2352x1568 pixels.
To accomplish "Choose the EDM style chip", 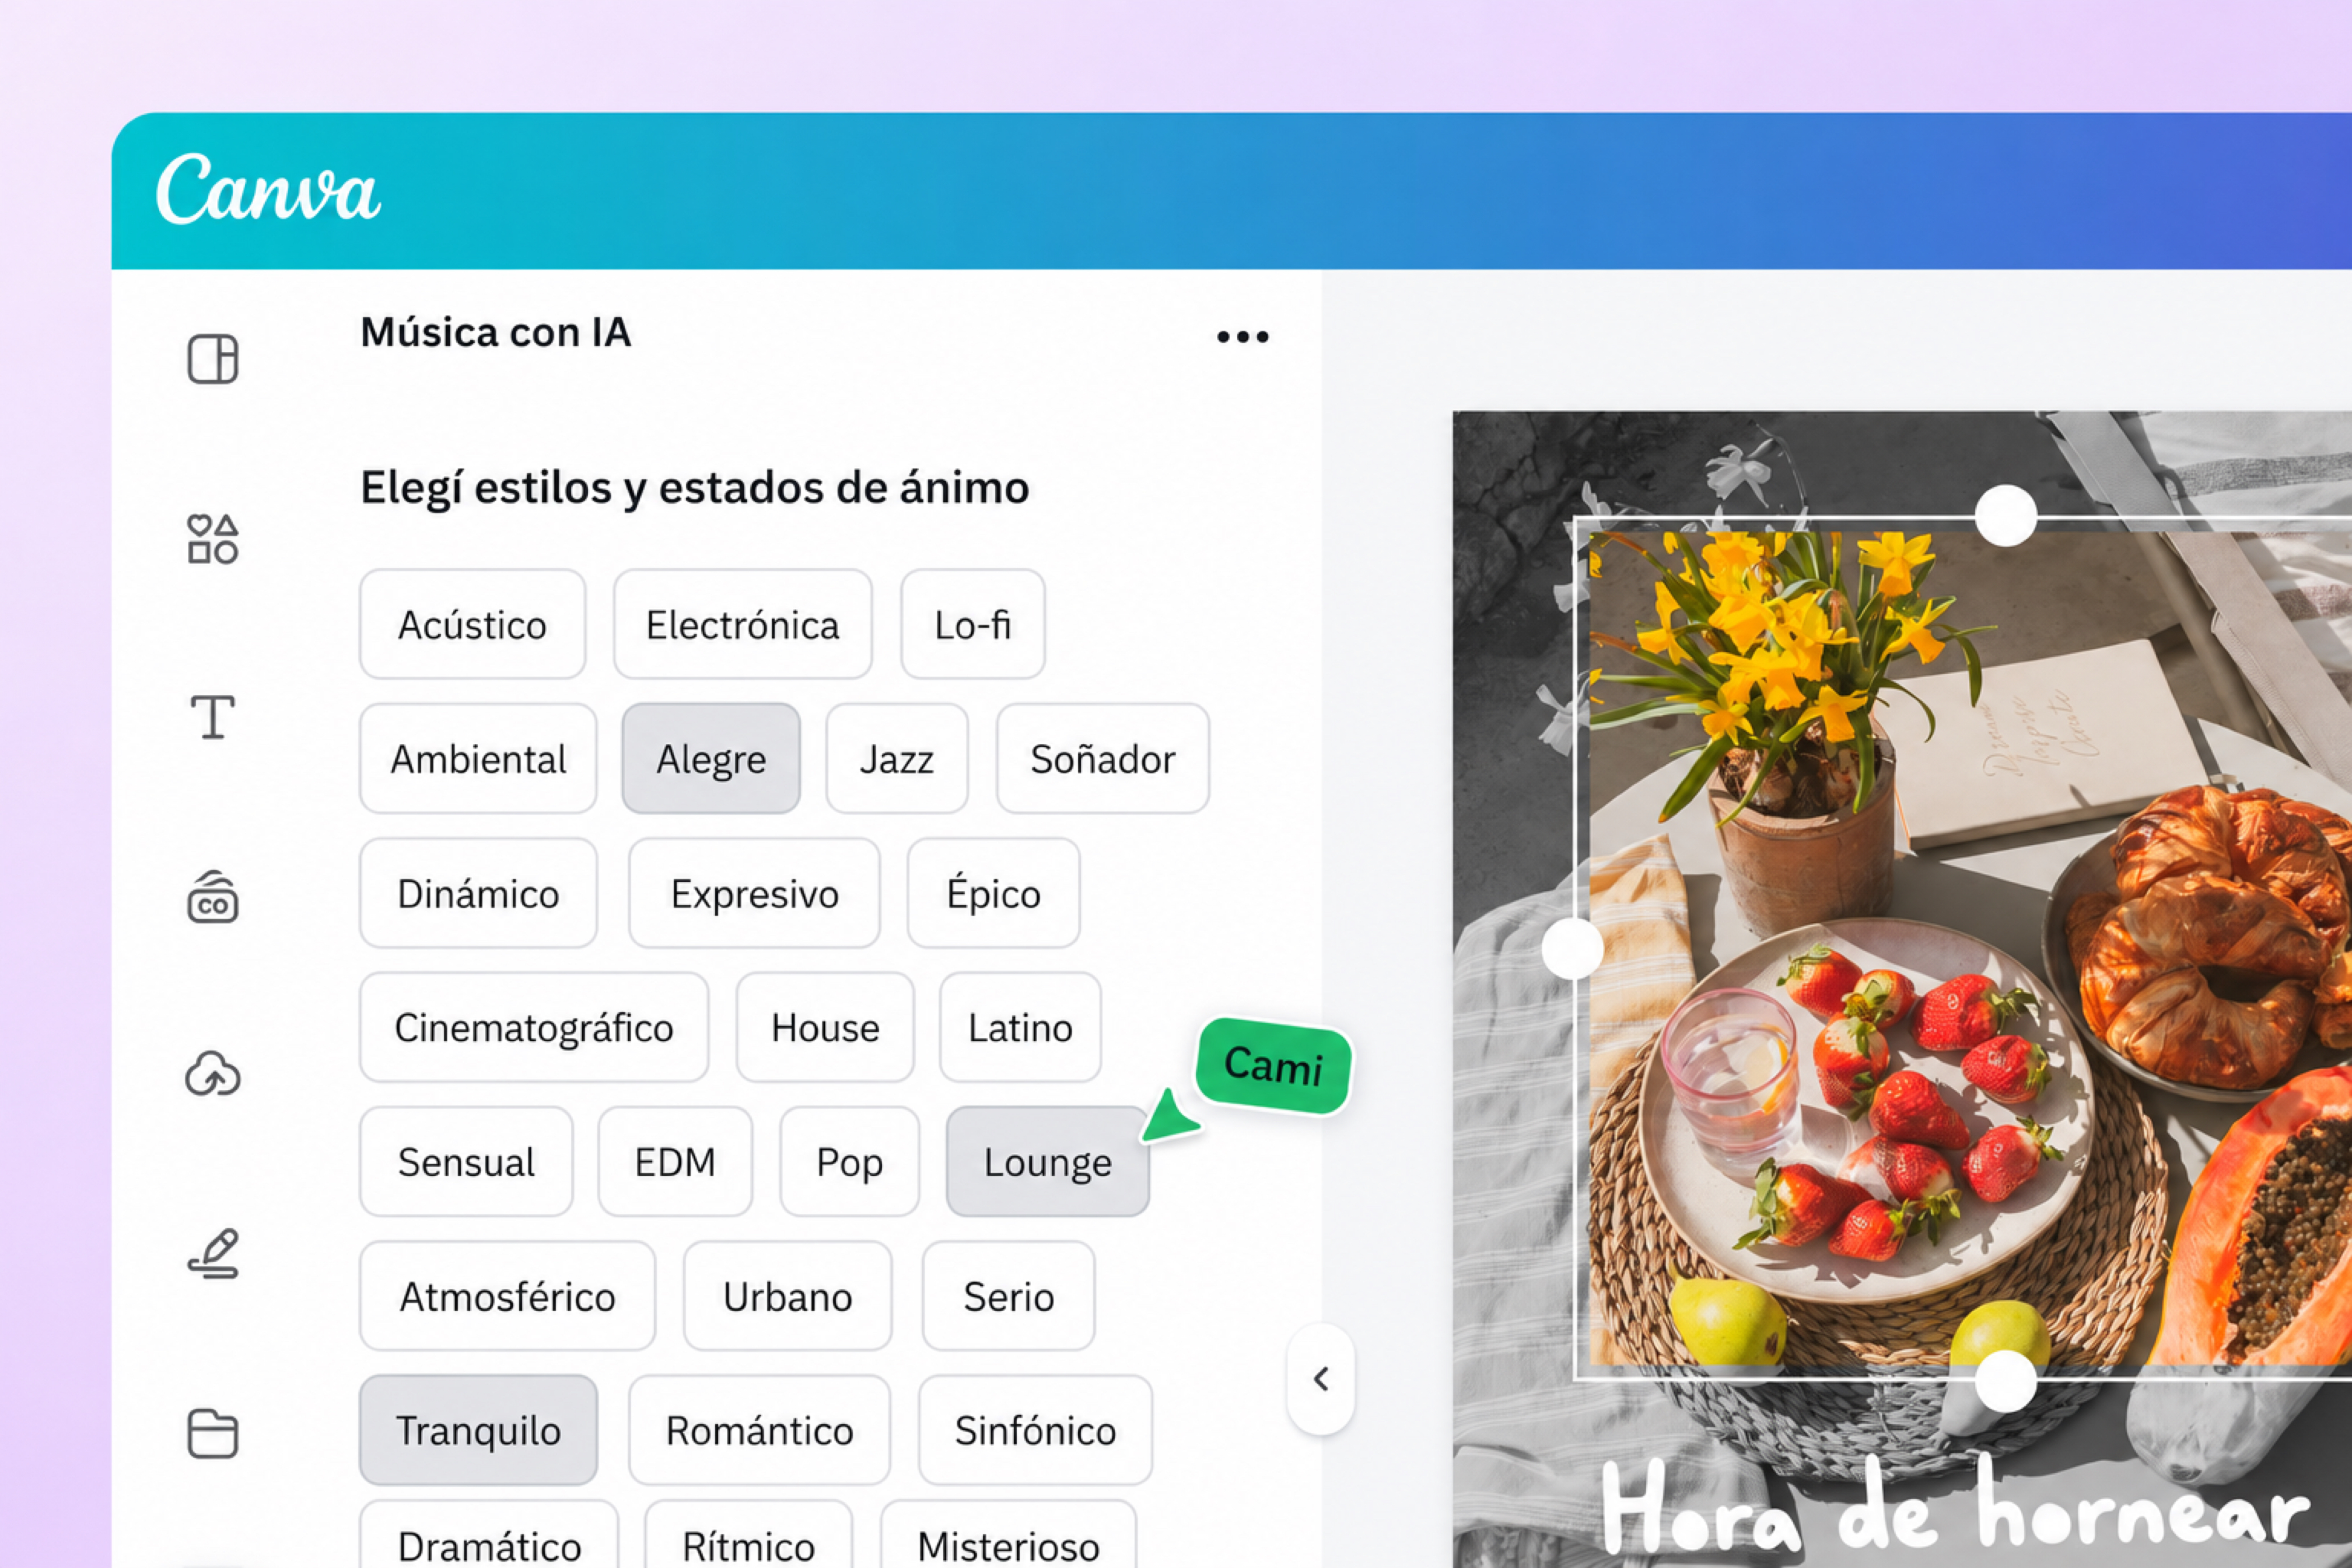I will [x=675, y=1161].
